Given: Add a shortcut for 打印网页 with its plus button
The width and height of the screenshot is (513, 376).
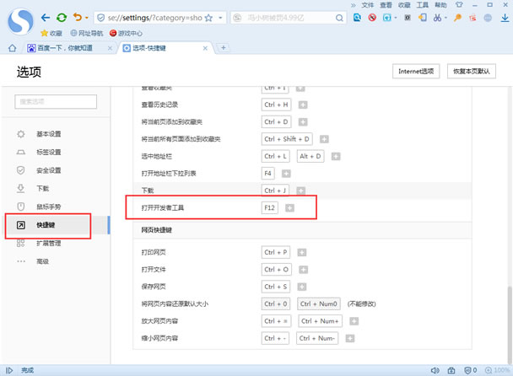Looking at the screenshot, I should [302, 252].
